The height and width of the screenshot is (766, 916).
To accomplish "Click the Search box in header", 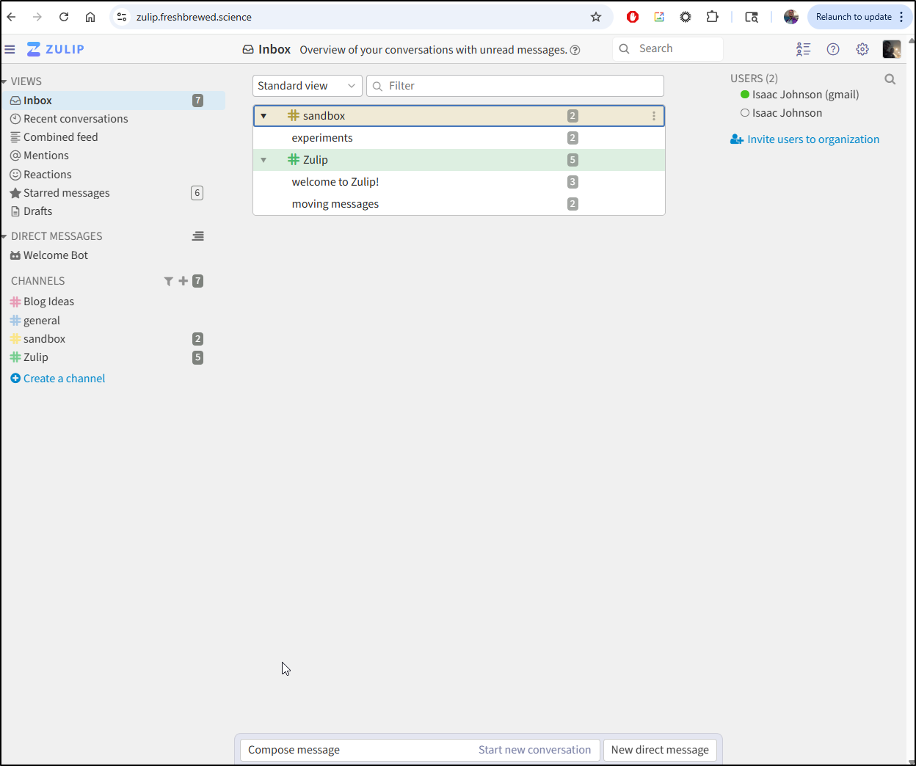I will click(x=668, y=48).
